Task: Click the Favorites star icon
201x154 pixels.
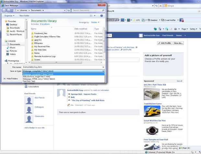Action: (x=6, y=21)
